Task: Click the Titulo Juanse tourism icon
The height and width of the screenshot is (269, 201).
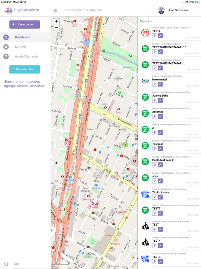Action: (x=145, y=194)
